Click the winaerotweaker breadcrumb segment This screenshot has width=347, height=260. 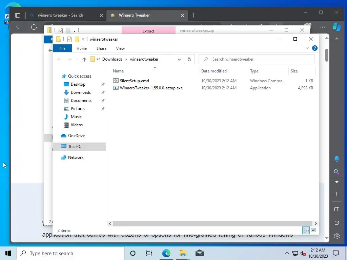[144, 59]
